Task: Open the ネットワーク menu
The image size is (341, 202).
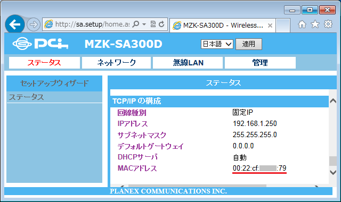Action: [x=116, y=63]
